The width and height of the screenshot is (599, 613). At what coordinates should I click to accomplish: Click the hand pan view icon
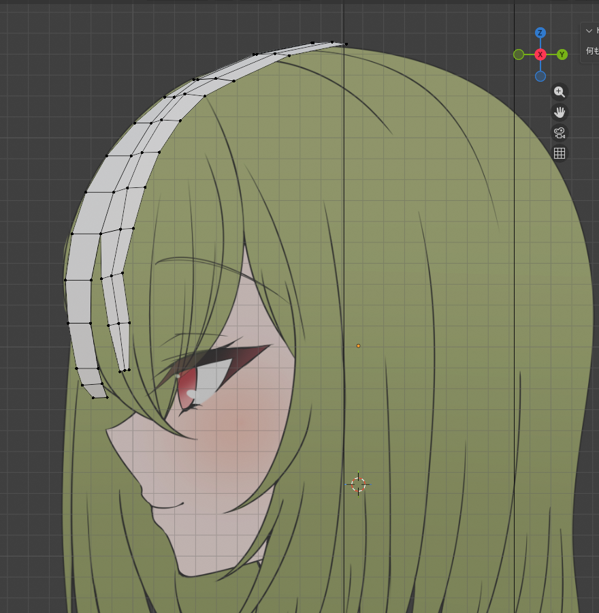coord(560,112)
